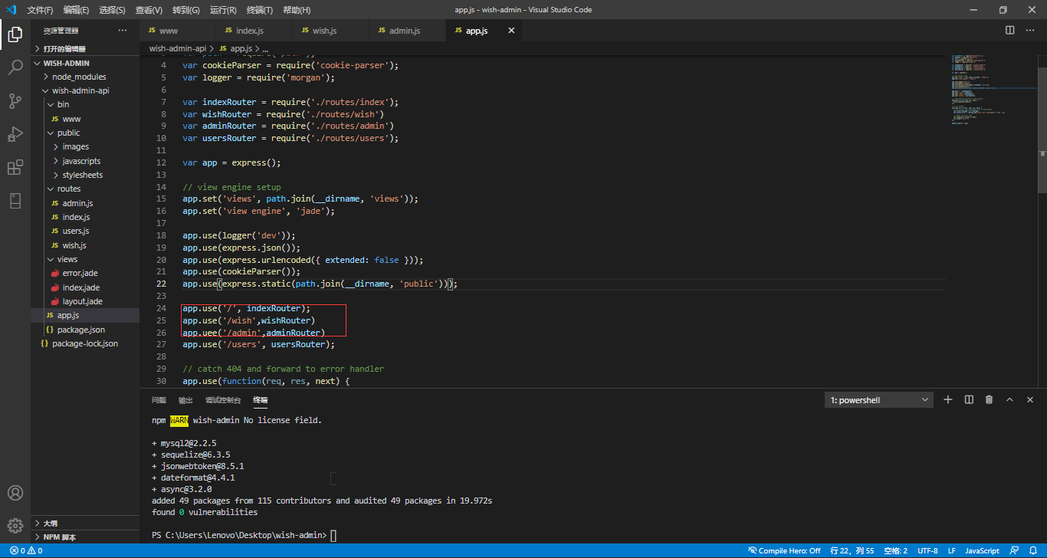Switch to the 输出 panel tab
This screenshot has height=558, width=1047.
pyautogui.click(x=185, y=400)
